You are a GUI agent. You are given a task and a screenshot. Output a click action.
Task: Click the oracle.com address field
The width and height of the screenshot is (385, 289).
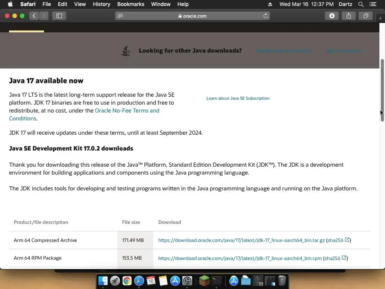(x=192, y=16)
